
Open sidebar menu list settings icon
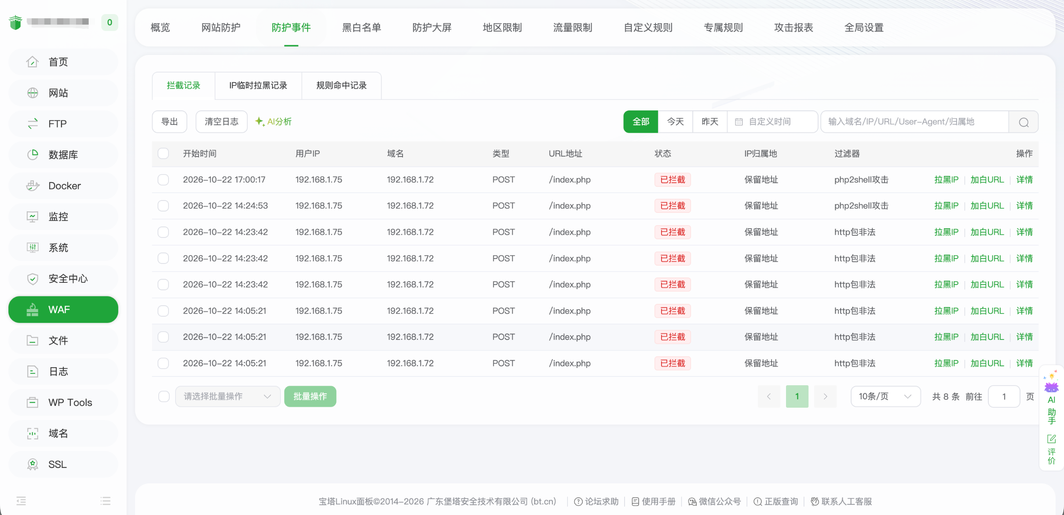pyautogui.click(x=106, y=500)
